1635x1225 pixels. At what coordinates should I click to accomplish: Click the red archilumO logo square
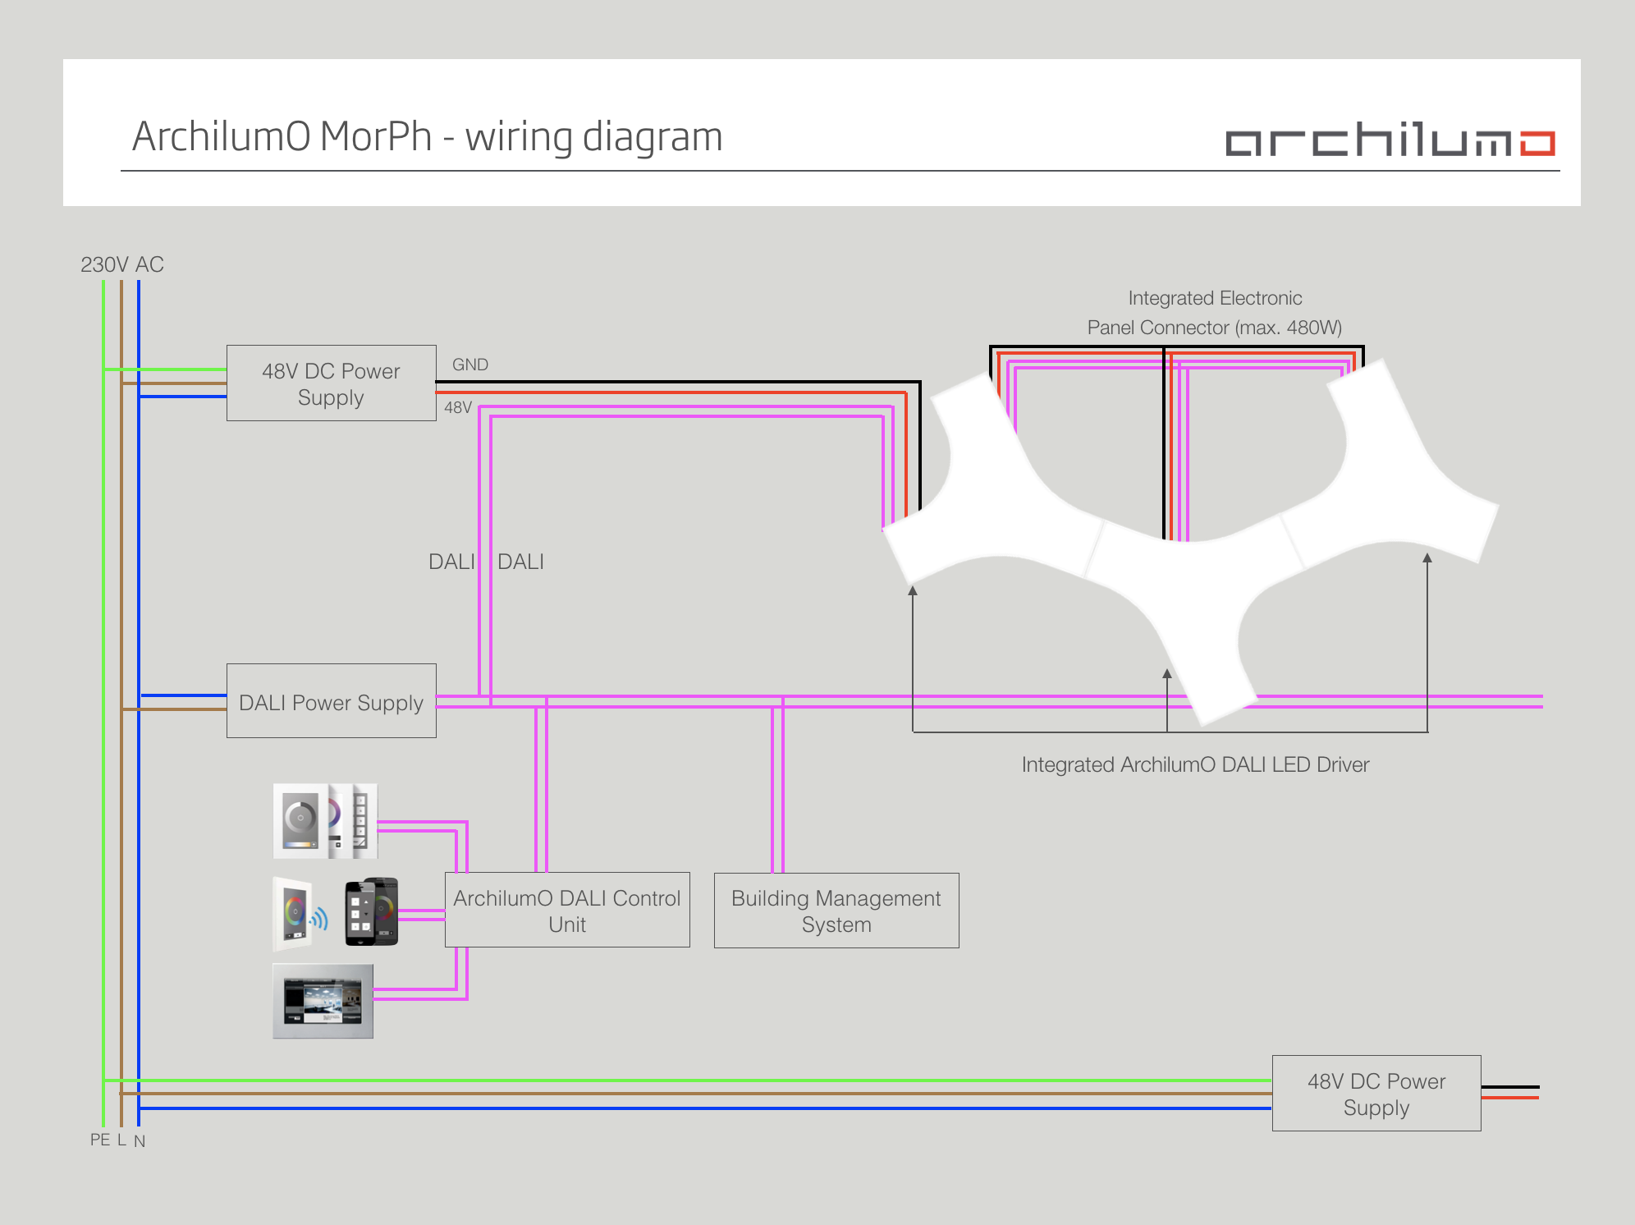(x=1537, y=144)
